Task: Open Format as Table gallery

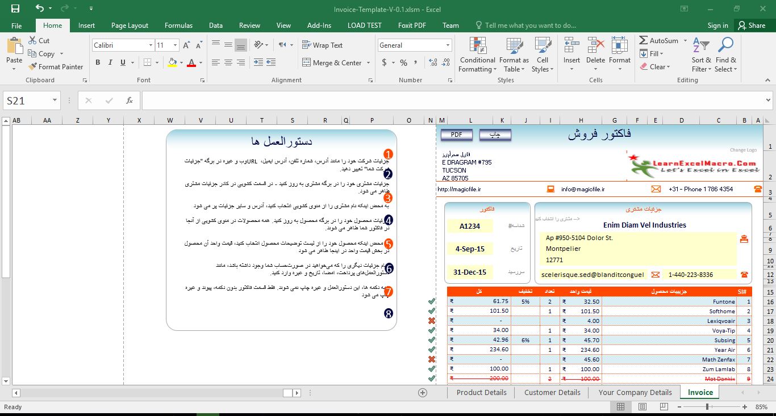Action: 514,55
